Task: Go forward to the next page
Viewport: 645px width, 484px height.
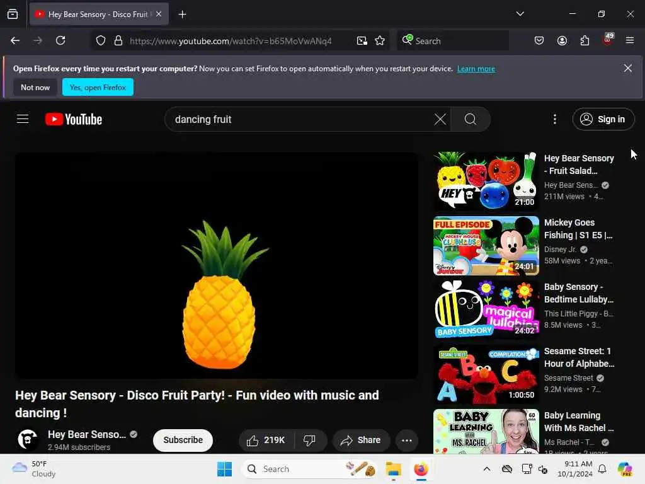Action: tap(37, 40)
